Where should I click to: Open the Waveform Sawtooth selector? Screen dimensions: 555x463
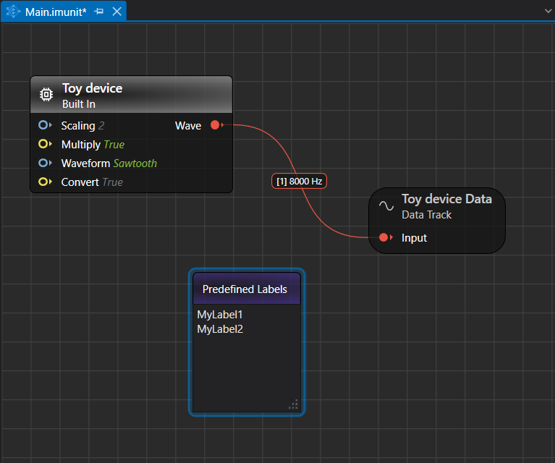(135, 163)
